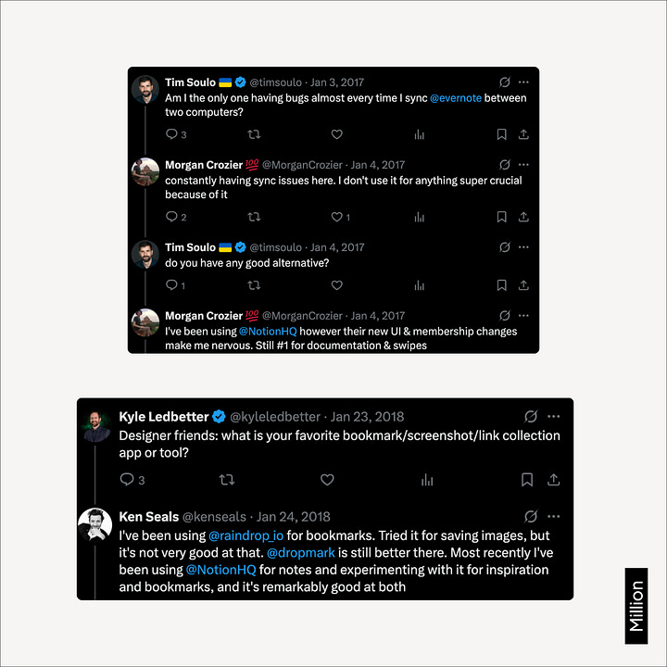Open the @evernote mention link
Screen dimensions: 667x667
pyautogui.click(x=456, y=98)
